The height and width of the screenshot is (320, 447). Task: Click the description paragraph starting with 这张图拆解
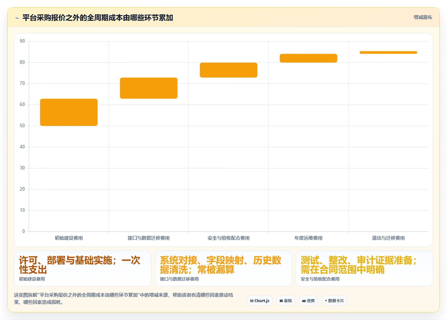click(x=124, y=298)
